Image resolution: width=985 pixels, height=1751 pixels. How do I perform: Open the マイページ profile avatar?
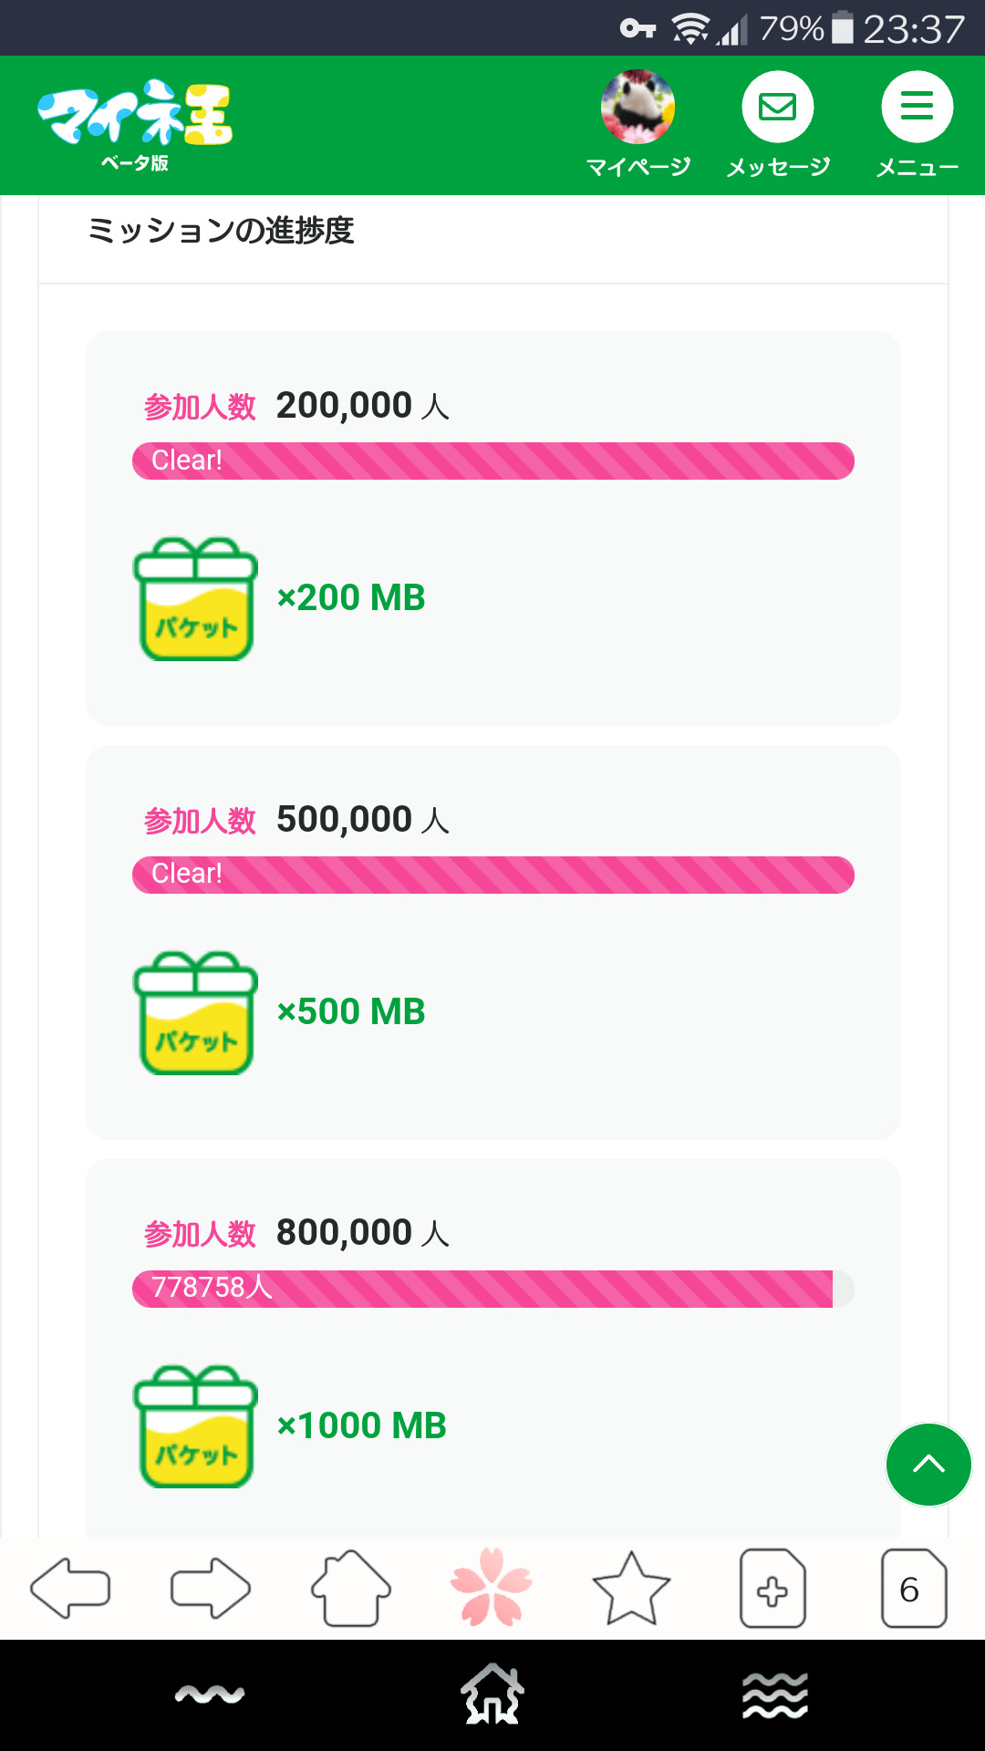pos(638,108)
